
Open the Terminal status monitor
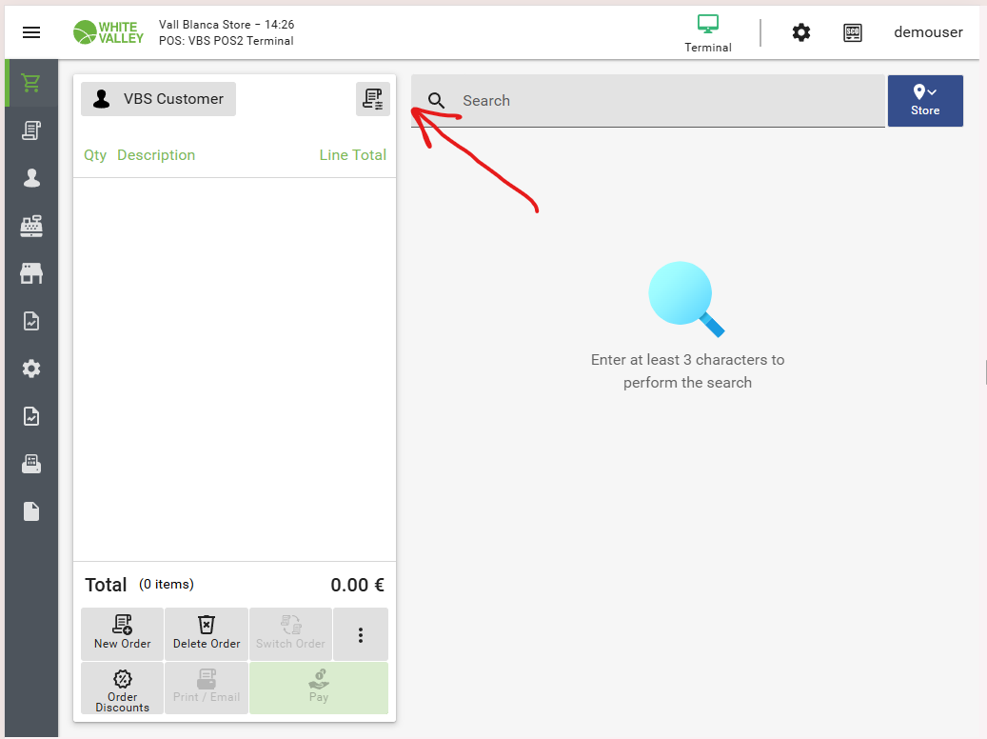click(707, 33)
